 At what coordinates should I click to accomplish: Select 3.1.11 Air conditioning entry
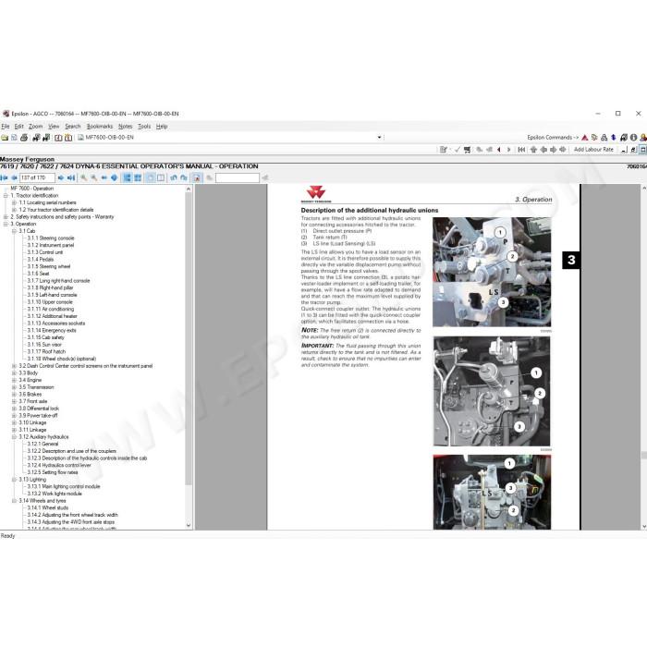coord(51,309)
